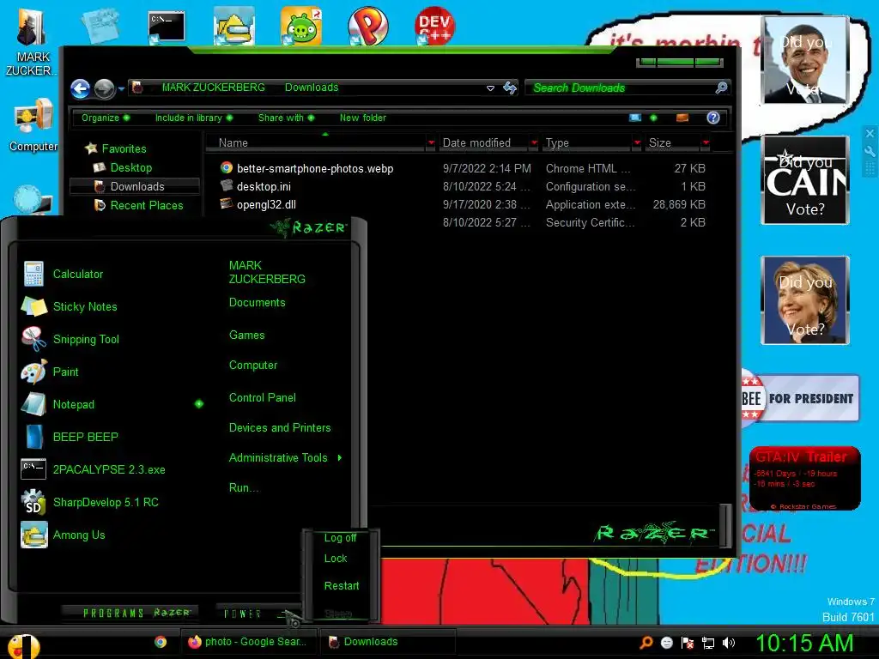Viewport: 879px width, 659px height.
Task: Open Games from the Start menu
Action: coord(246,336)
